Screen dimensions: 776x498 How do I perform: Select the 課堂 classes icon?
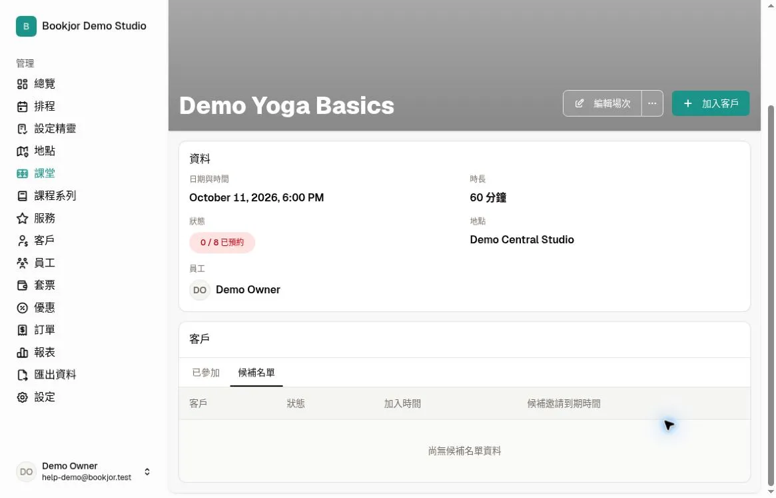pyautogui.click(x=22, y=173)
